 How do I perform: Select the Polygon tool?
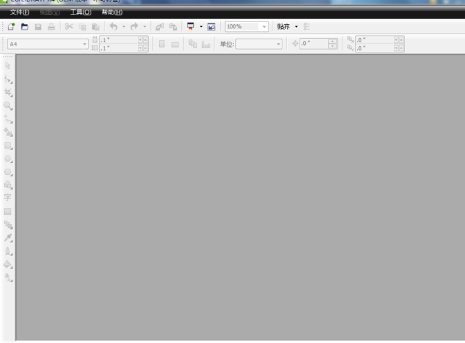pos(8,172)
